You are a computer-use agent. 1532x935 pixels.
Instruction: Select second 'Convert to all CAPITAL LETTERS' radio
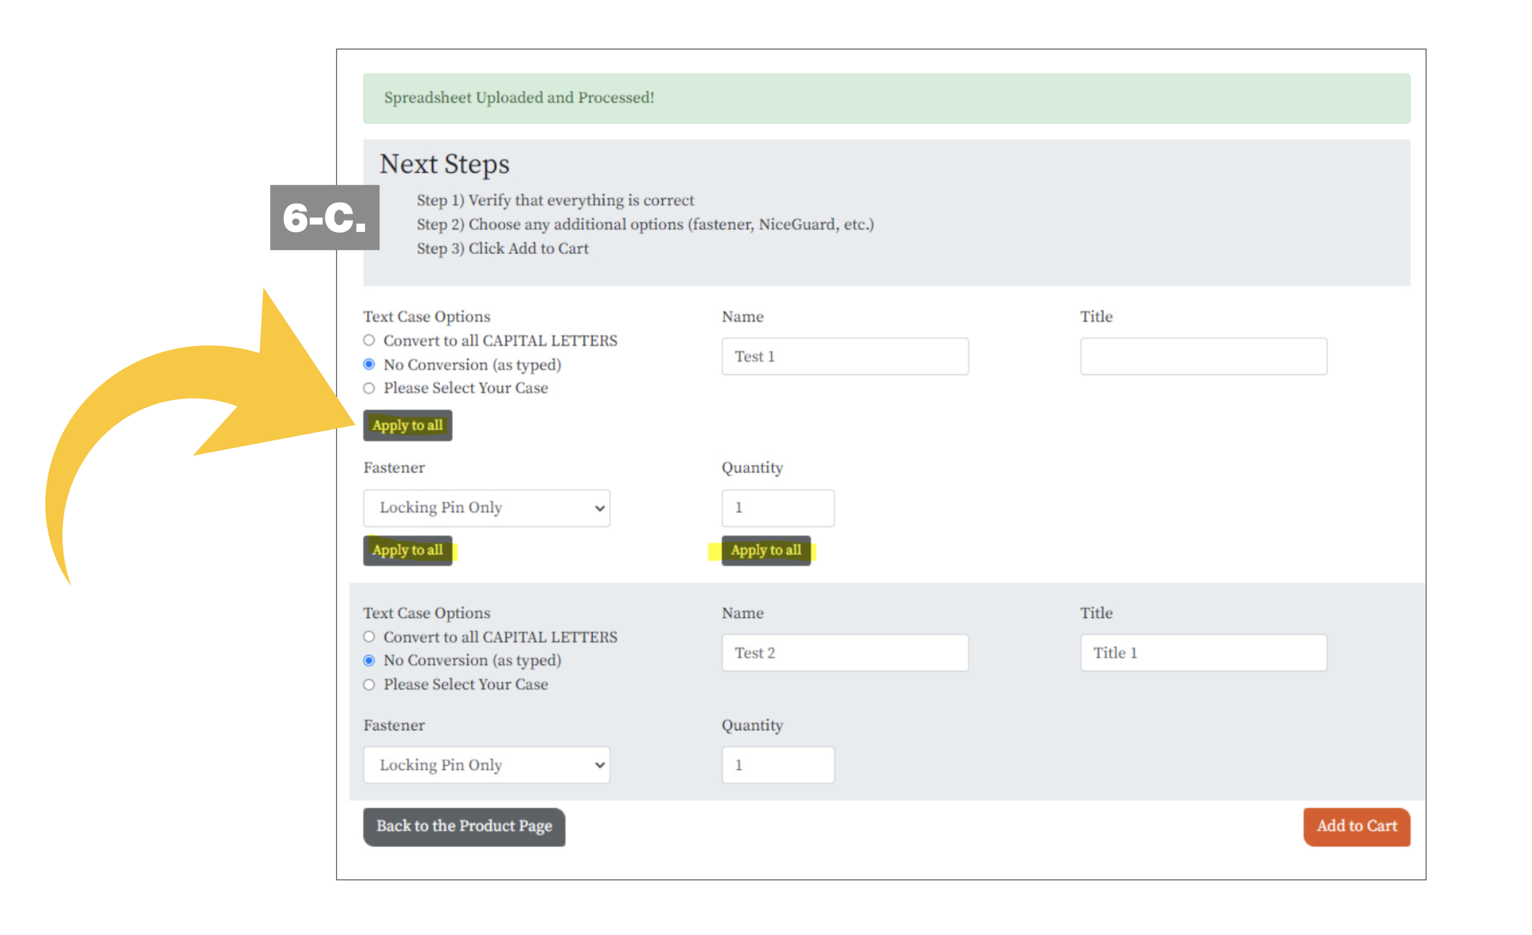pyautogui.click(x=369, y=637)
